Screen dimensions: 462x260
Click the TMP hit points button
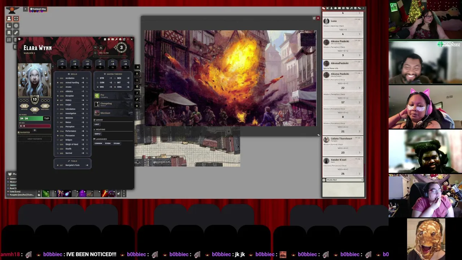click(x=47, y=118)
